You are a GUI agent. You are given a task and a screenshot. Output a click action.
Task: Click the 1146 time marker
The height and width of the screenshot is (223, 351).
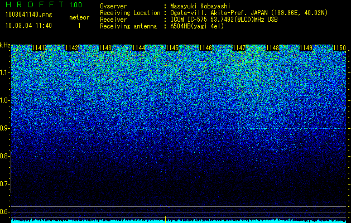click(x=206, y=48)
